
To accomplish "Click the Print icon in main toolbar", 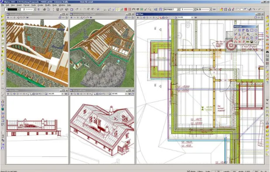I will (44, 10).
